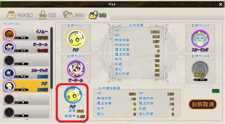Click the locked お供ペット4 padlock icon
This screenshot has height=124, width=225.
tap(200, 69)
